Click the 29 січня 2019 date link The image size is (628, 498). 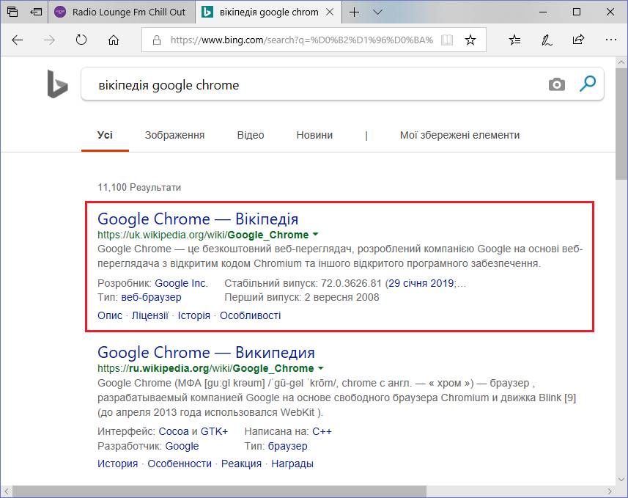point(421,283)
